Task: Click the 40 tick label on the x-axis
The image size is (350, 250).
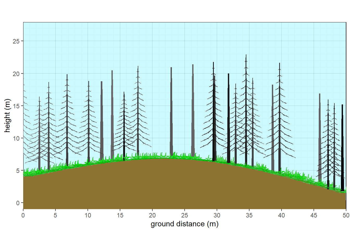Action: [x=281, y=215]
